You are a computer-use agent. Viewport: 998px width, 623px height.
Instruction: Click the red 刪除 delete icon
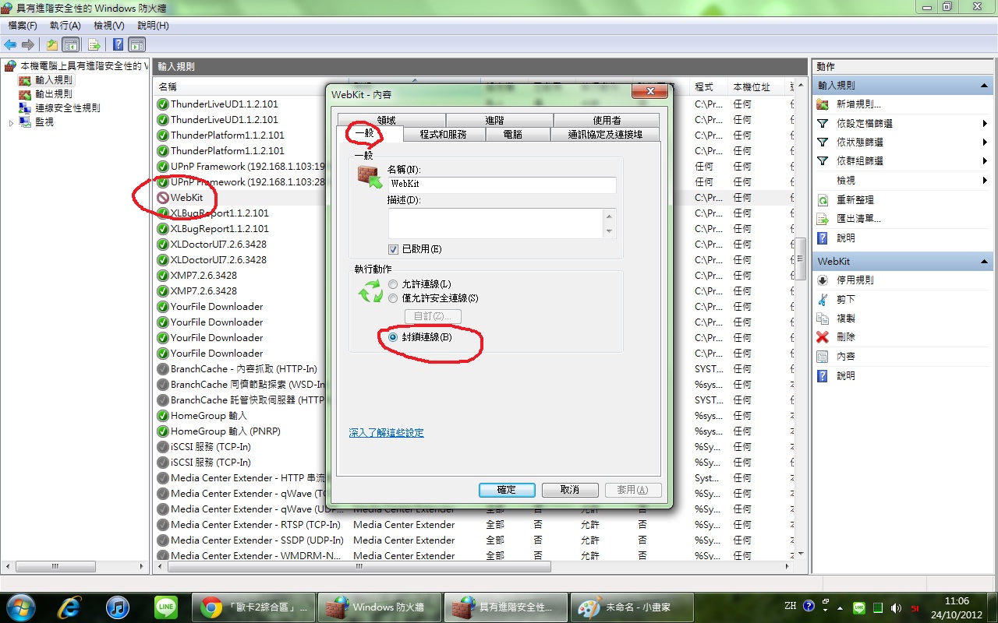click(x=822, y=337)
